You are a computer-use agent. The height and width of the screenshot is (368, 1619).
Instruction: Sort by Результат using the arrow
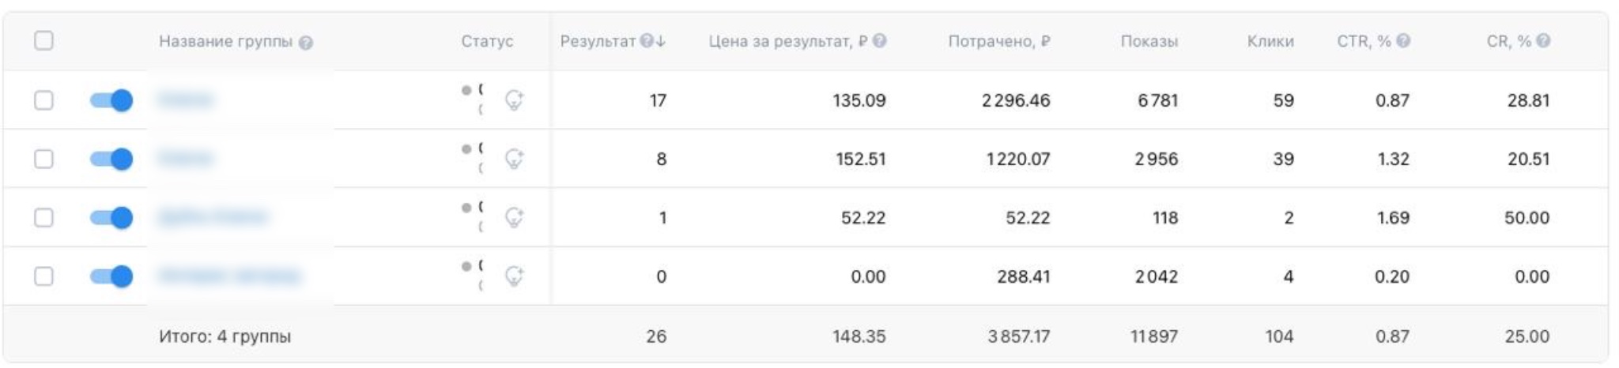click(661, 41)
